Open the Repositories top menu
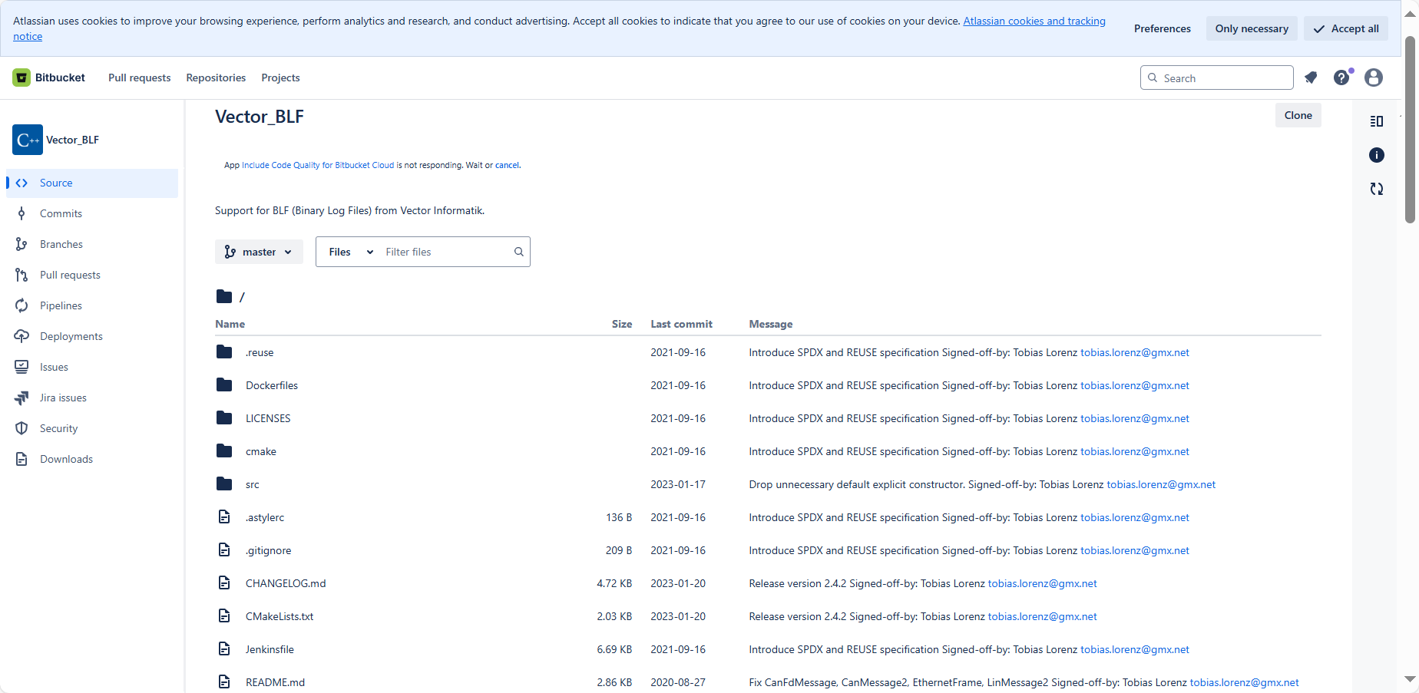Image resolution: width=1419 pixels, height=693 pixels. point(216,78)
